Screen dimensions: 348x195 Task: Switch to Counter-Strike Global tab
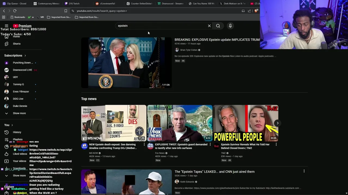(139, 4)
